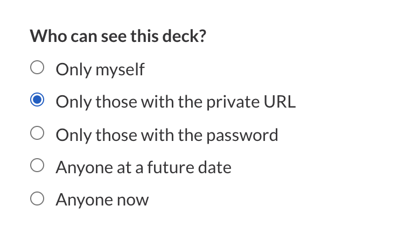Click the 'Only those with the private URL' label
The height and width of the screenshot is (227, 419).
[x=176, y=102]
